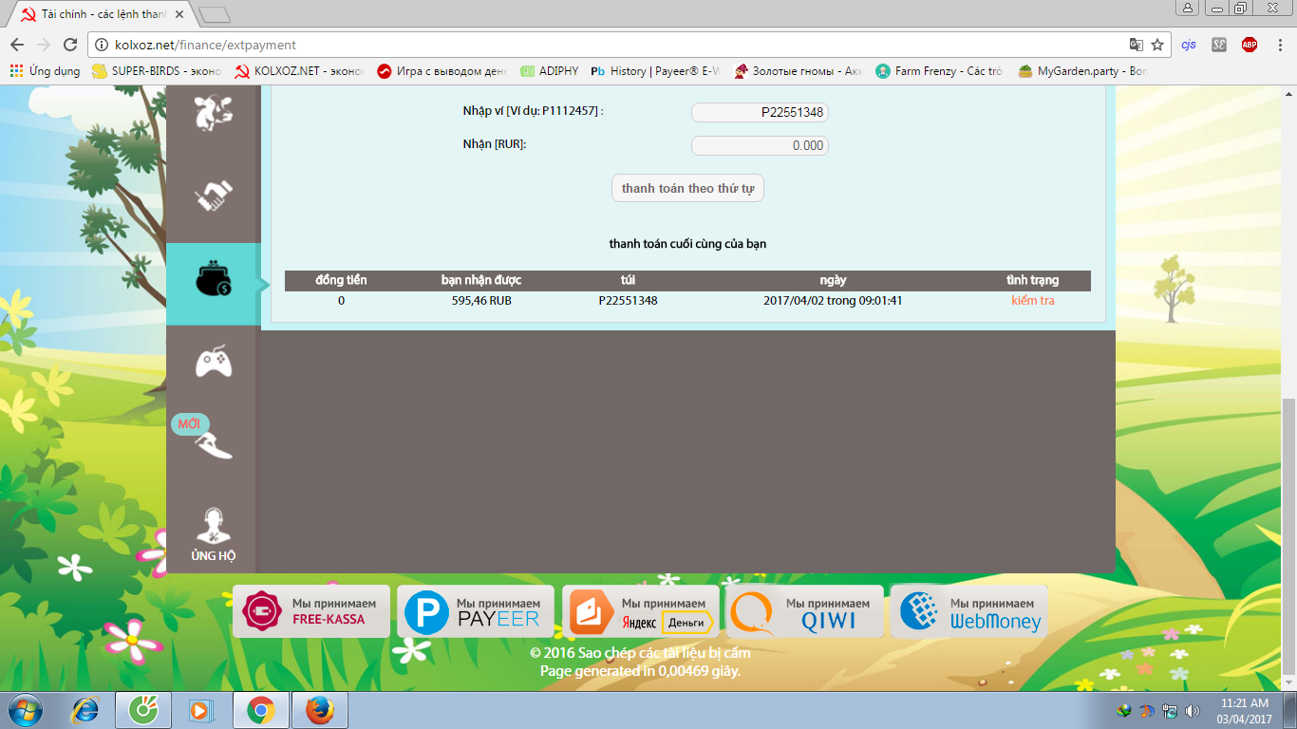Open the Farm Frenzy bookmark
The width and height of the screenshot is (1297, 729).
point(939,71)
